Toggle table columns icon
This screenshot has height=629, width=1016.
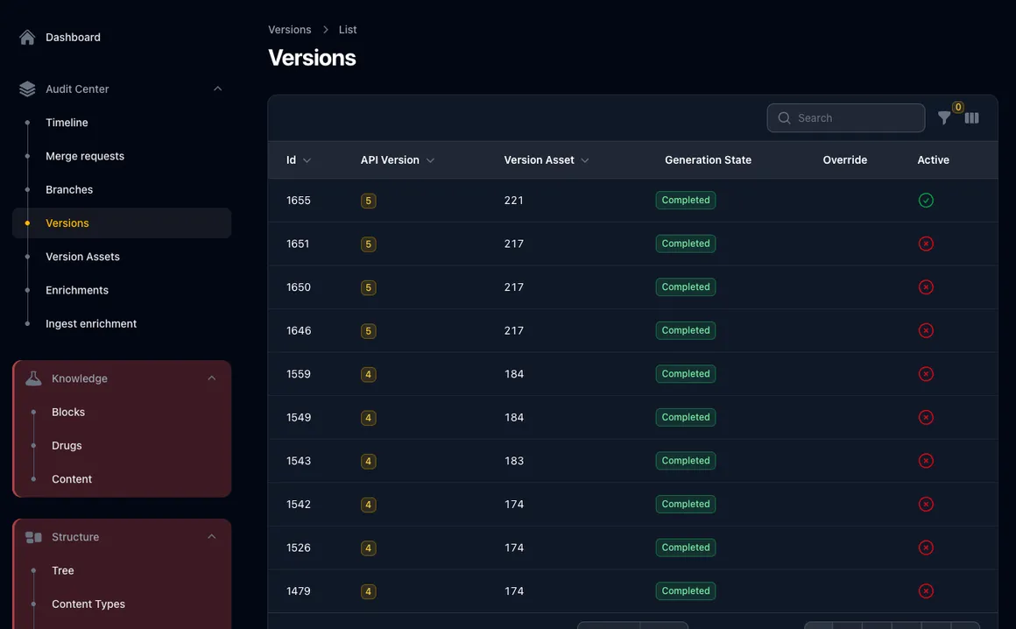(x=972, y=118)
